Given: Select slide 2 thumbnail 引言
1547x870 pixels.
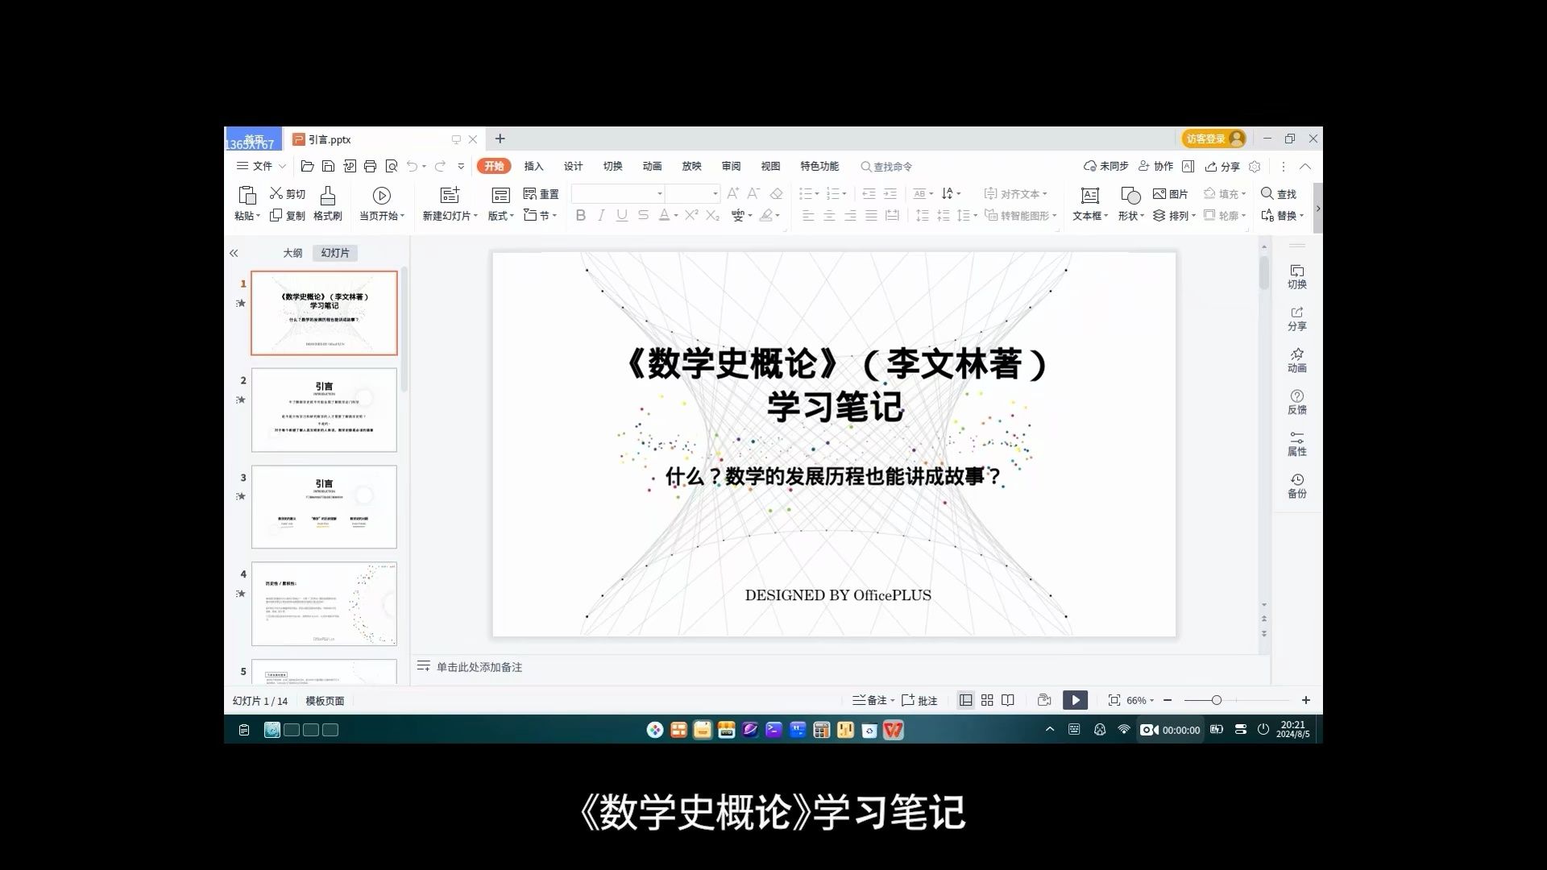Looking at the screenshot, I should coord(324,410).
